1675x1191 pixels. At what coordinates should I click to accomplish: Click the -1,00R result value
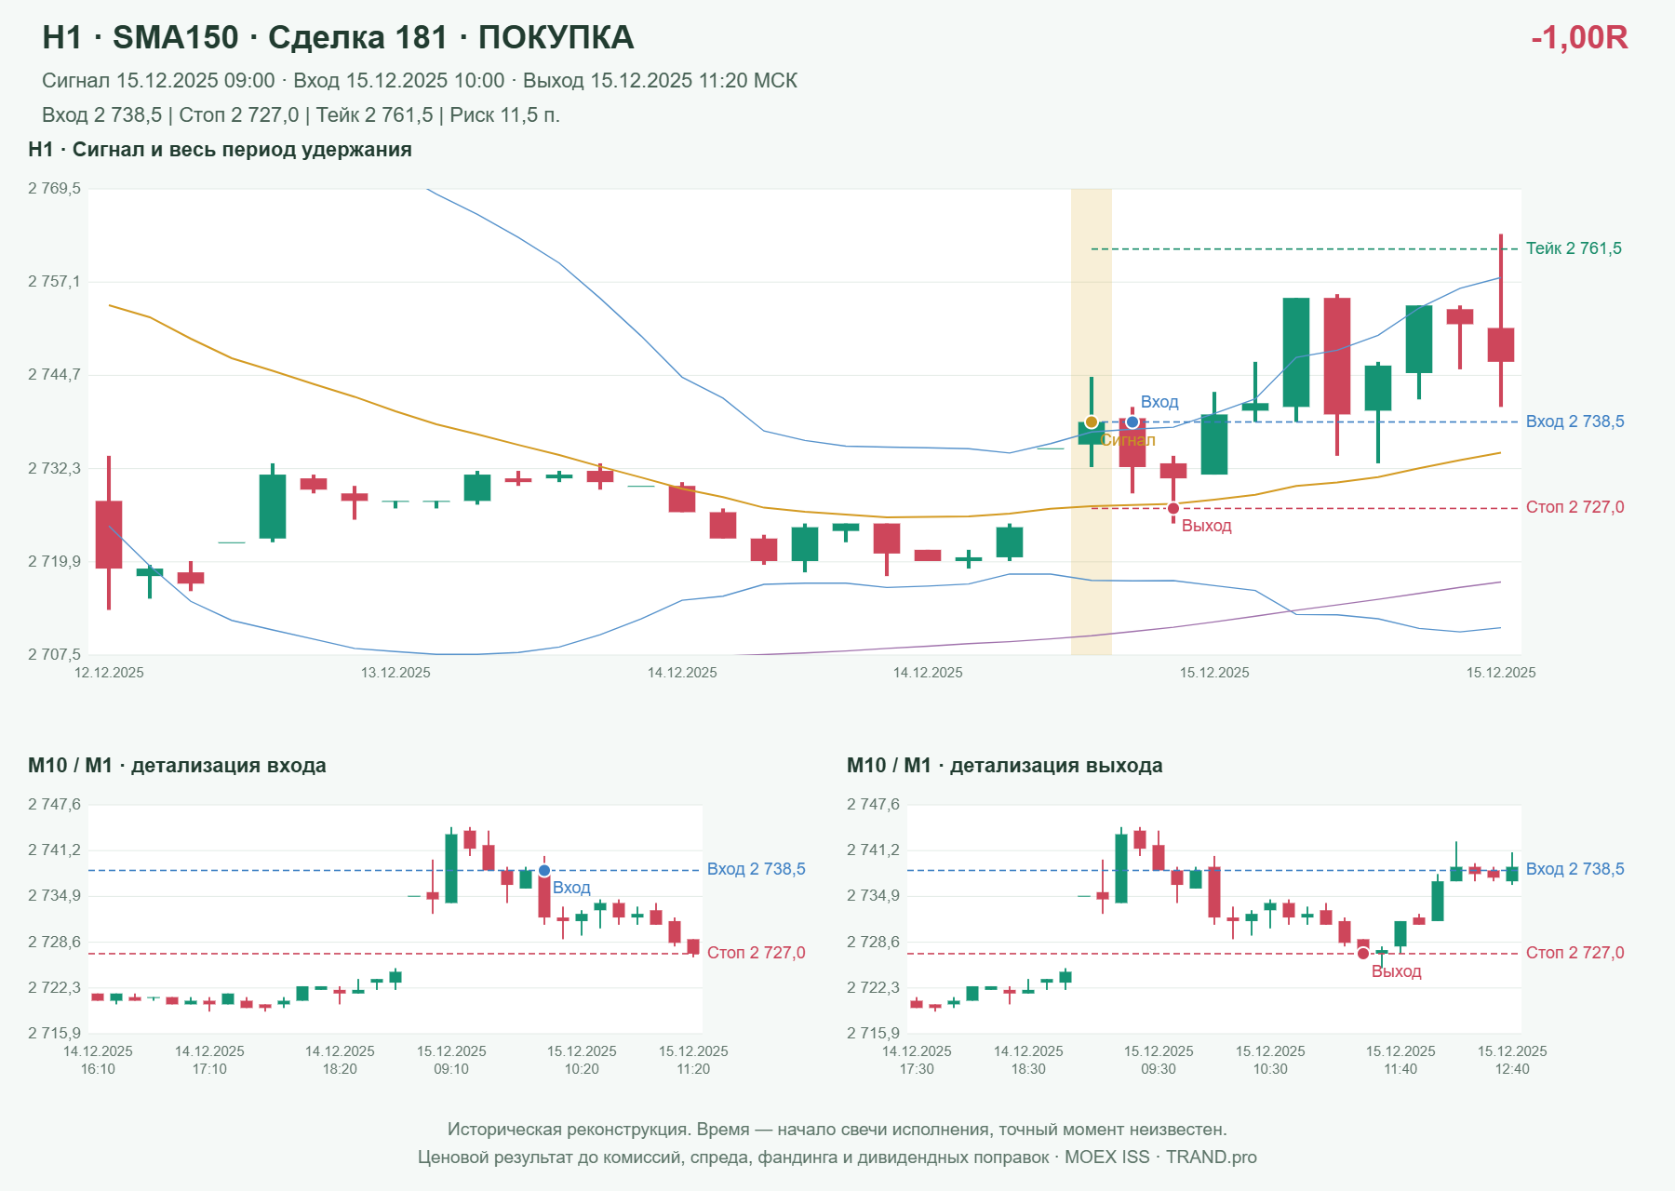point(1579,37)
